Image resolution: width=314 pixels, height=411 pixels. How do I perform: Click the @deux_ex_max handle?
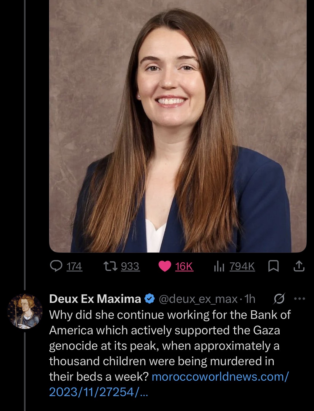tap(198, 299)
